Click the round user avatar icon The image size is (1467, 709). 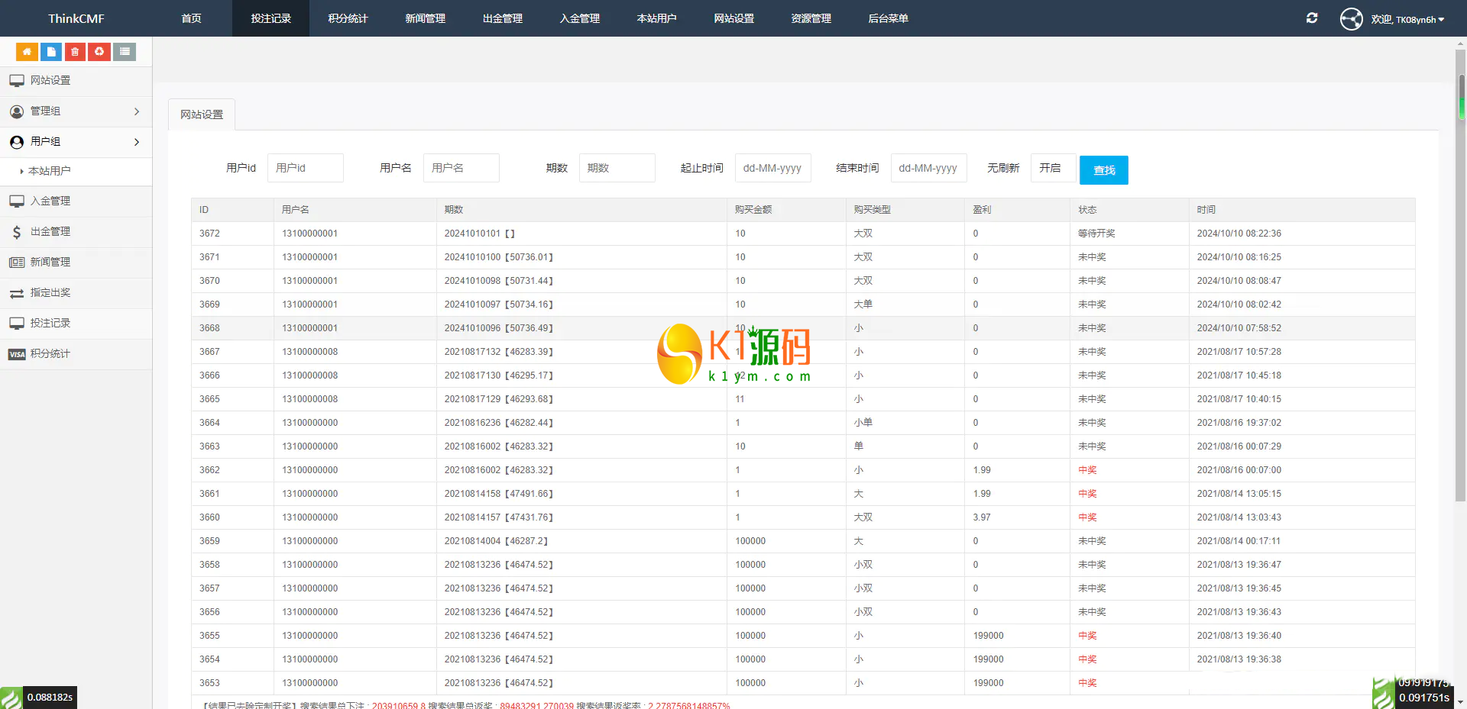(1351, 18)
